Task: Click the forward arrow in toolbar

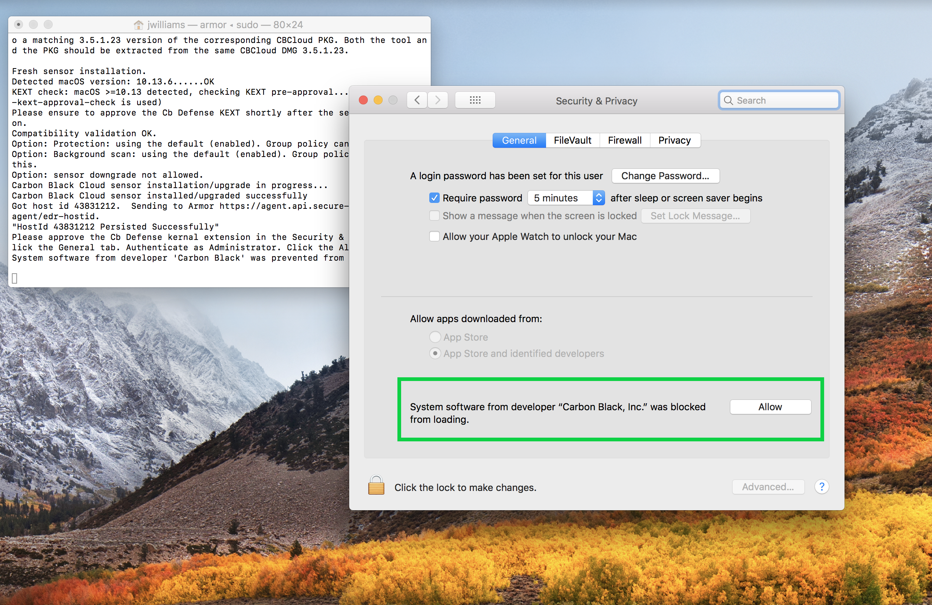Action: (438, 100)
